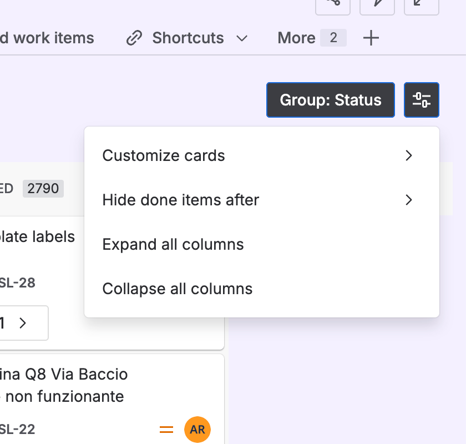Screen dimensions: 466x444
Task: Click the fullscreen arrows icon button
Action: tap(422, 4)
